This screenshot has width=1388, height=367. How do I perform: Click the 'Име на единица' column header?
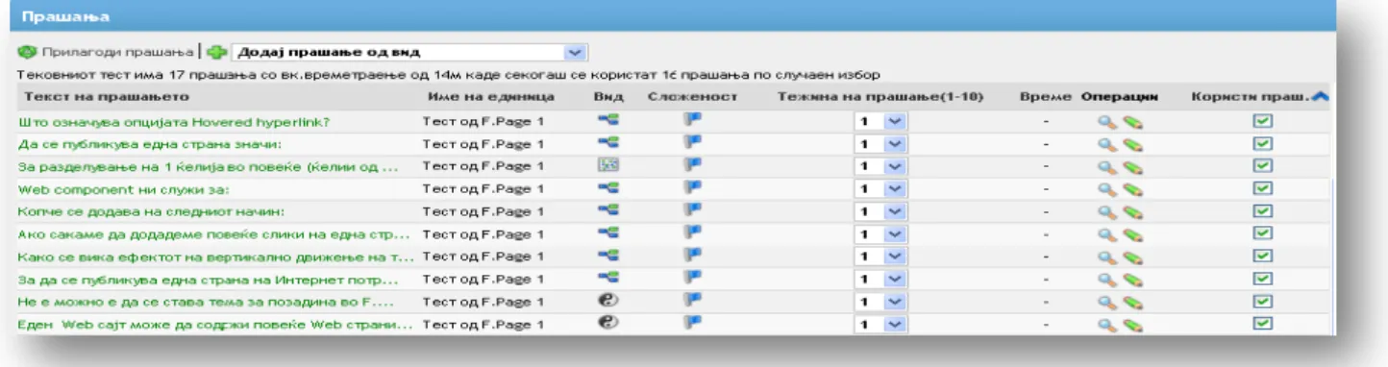tap(490, 97)
